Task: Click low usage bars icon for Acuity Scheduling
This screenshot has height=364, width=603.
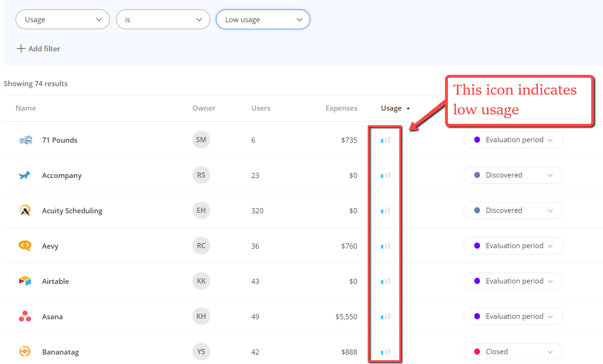Action: (x=386, y=210)
